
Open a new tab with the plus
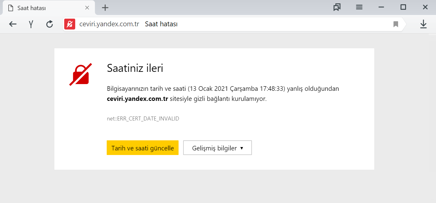tap(105, 8)
